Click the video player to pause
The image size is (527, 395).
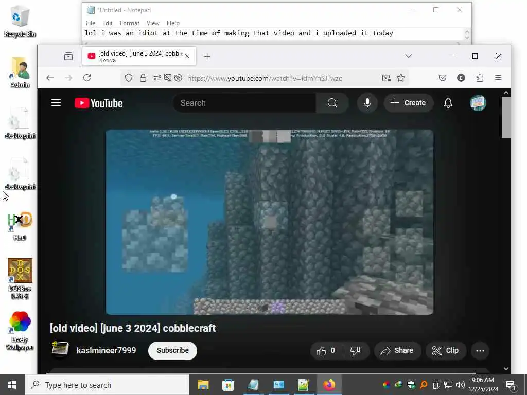(270, 222)
